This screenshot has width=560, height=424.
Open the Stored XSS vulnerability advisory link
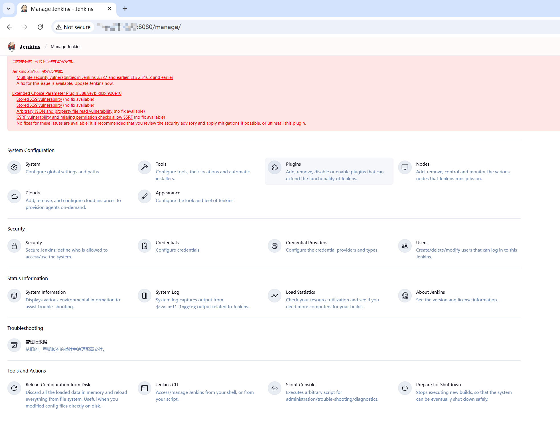pos(39,99)
